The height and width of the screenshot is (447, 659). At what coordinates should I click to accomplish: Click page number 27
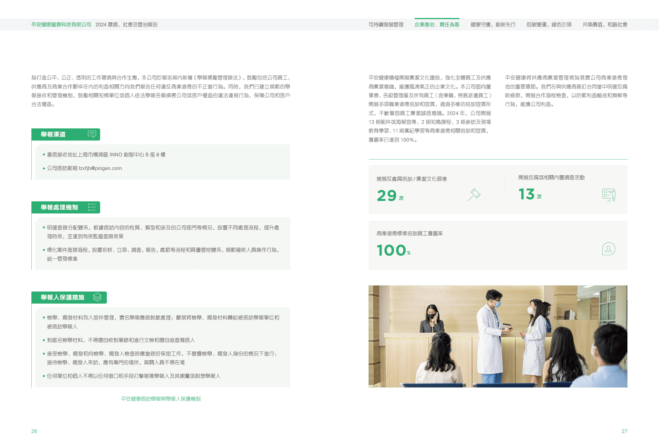(624, 431)
